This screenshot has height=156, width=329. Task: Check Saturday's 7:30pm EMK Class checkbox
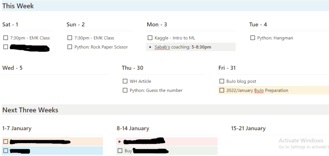tap(5, 38)
